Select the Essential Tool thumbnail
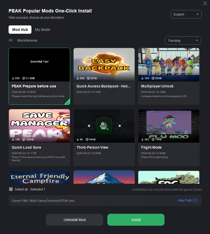This screenshot has height=234, width=210. coord(40,65)
